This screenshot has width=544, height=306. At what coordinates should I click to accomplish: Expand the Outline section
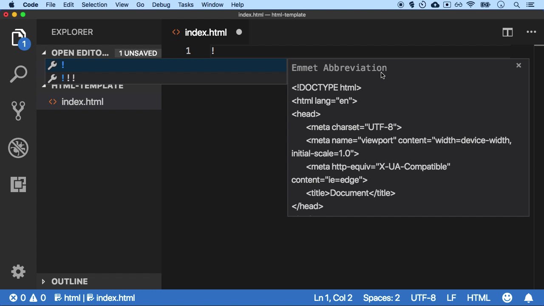pyautogui.click(x=43, y=281)
